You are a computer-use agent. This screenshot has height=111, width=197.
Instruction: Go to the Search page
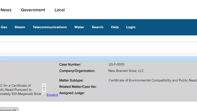click(97, 27)
